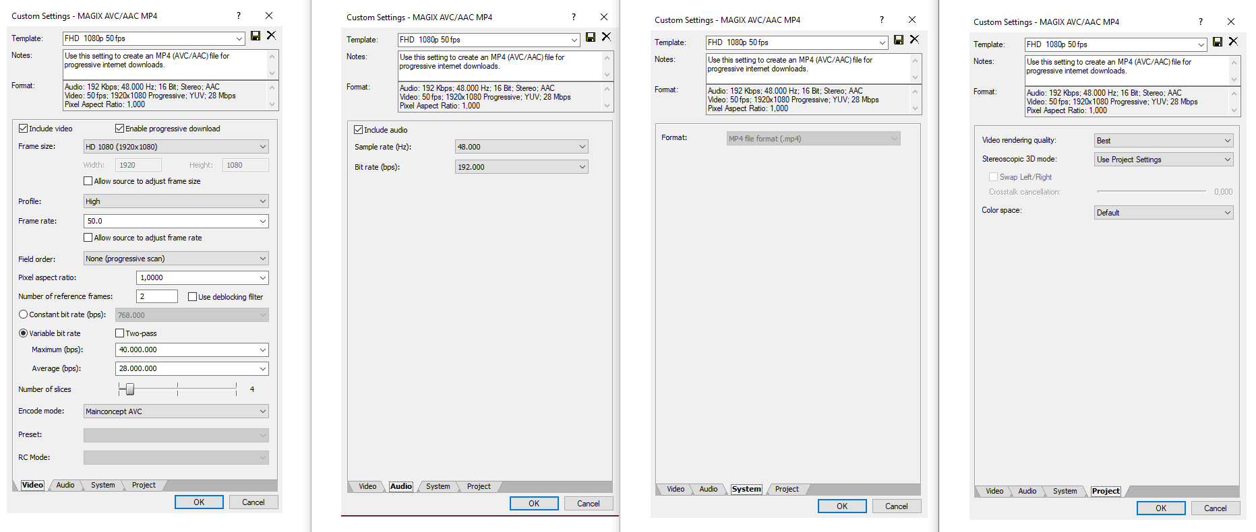Save template icon in first (Video) dialog
The image size is (1256, 532).
(256, 36)
